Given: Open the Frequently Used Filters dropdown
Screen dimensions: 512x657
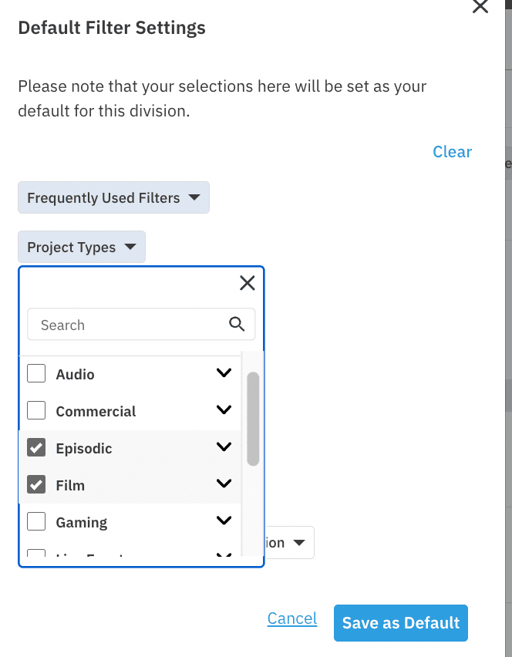Looking at the screenshot, I should (113, 197).
